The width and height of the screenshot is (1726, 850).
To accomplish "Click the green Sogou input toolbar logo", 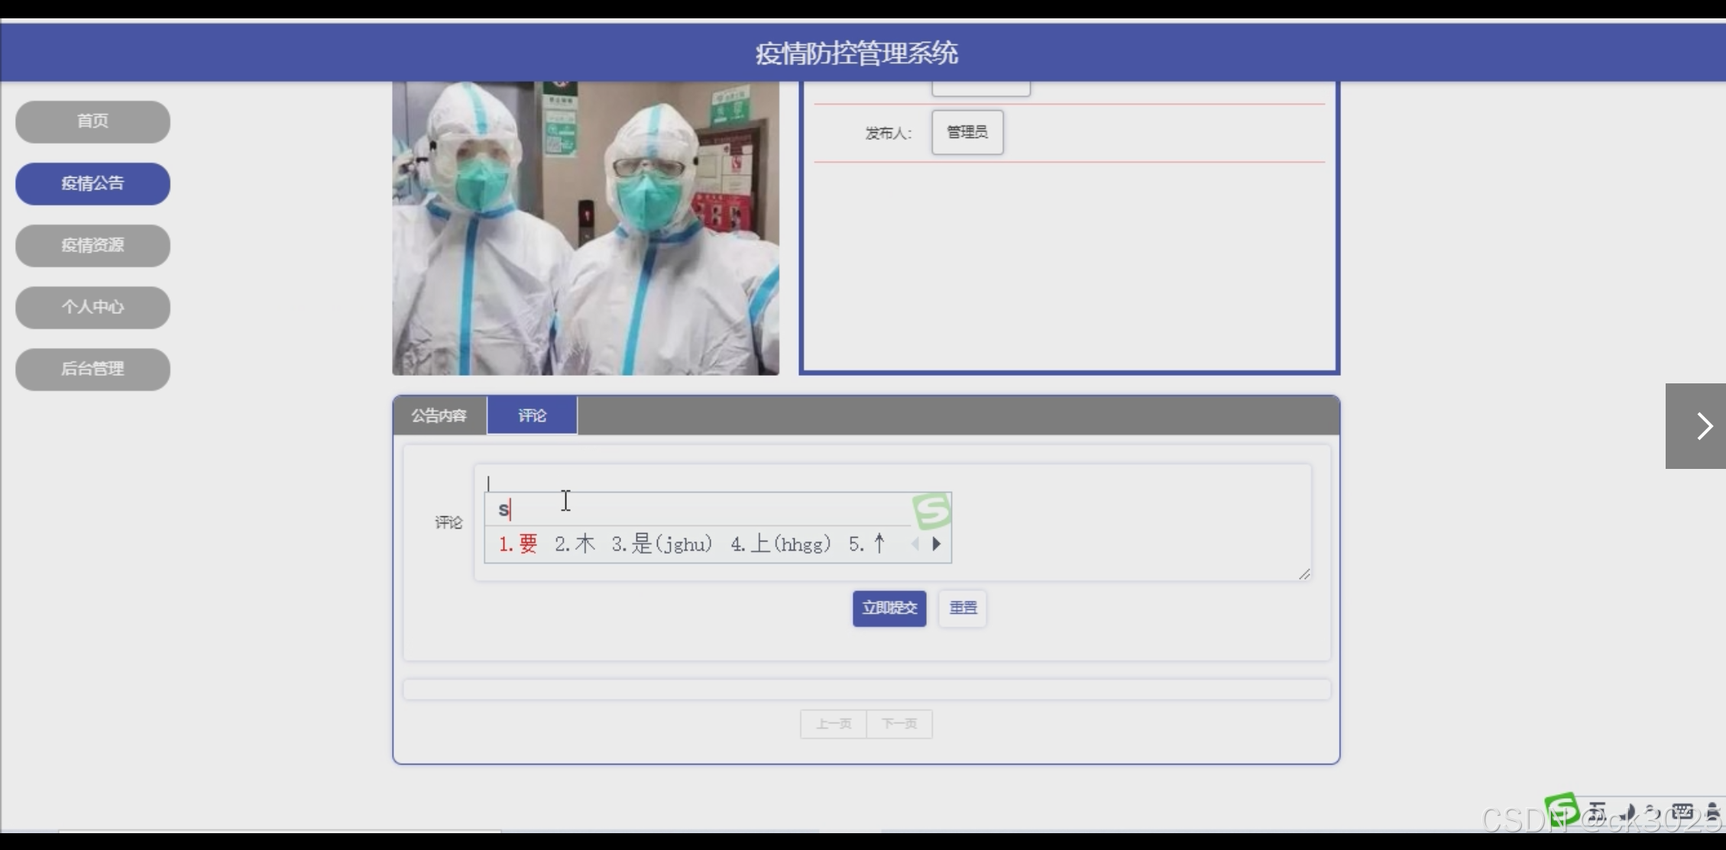I will (x=1561, y=810).
